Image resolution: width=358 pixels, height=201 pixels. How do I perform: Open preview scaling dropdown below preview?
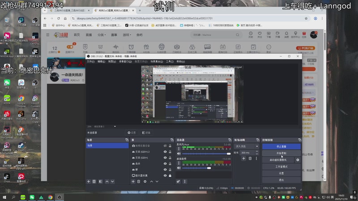pos(115,126)
